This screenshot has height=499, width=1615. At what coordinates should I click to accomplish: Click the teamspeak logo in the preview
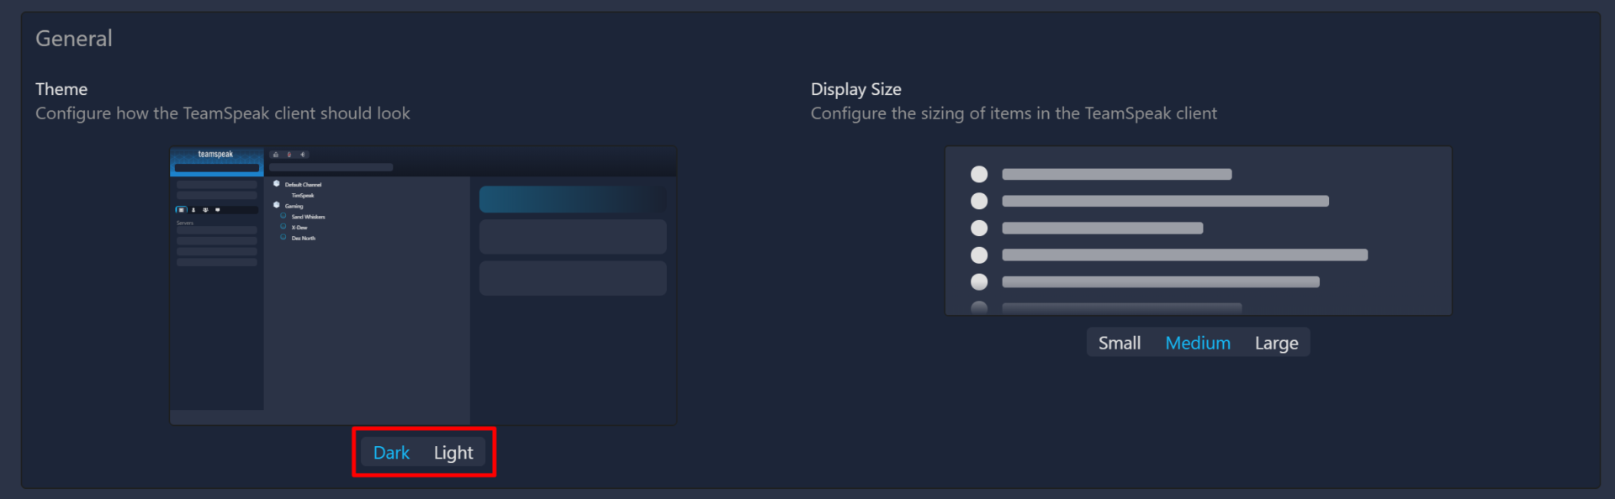point(216,155)
